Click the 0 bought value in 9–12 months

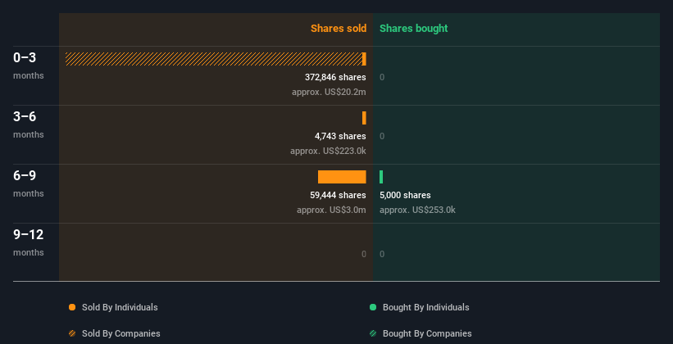pyautogui.click(x=382, y=254)
